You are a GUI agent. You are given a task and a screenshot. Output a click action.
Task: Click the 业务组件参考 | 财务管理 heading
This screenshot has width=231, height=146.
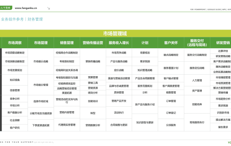(x=22, y=19)
